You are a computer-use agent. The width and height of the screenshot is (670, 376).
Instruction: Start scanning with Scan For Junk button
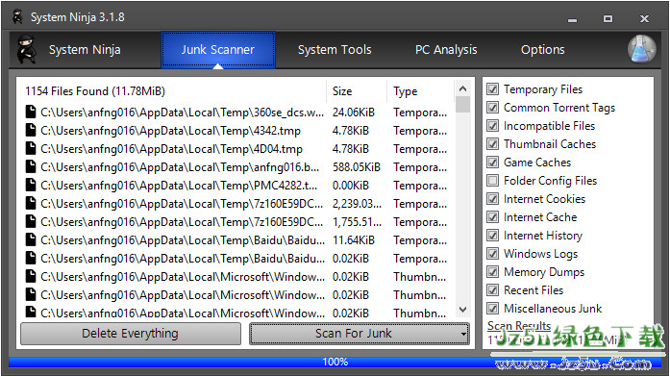355,334
